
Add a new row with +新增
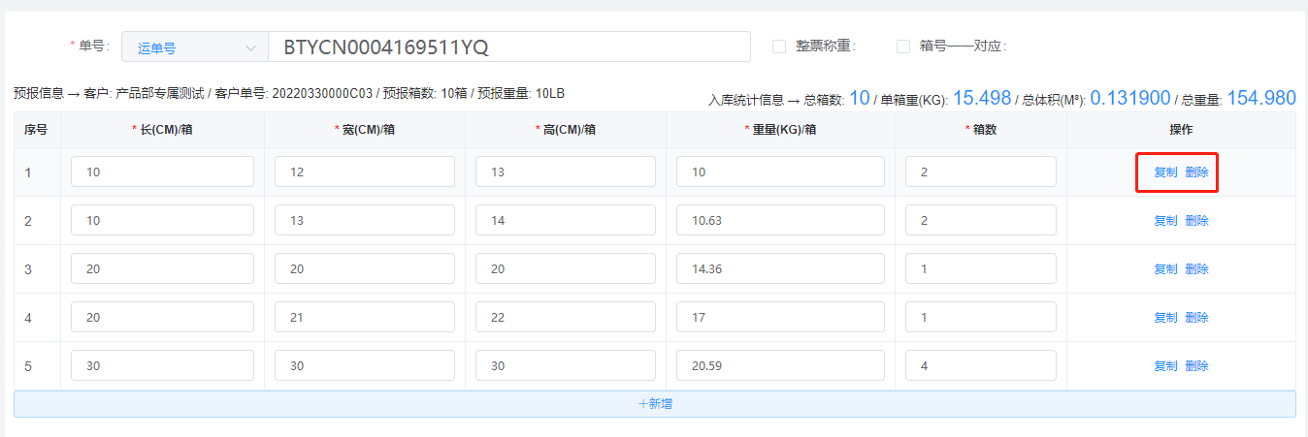(x=654, y=404)
